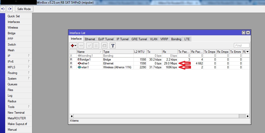Viewport: 265px width, 133px height.
Task: Toggle Safe Mode
Action: [x=24, y=9]
